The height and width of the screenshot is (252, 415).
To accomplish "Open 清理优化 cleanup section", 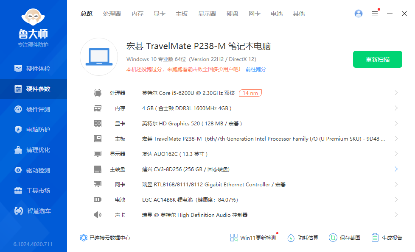I will click(x=34, y=150).
